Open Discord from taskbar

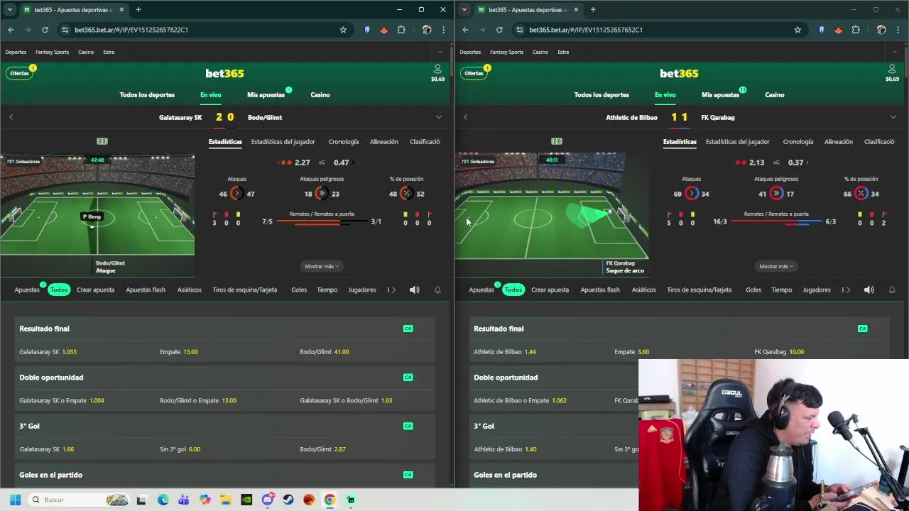click(x=268, y=500)
